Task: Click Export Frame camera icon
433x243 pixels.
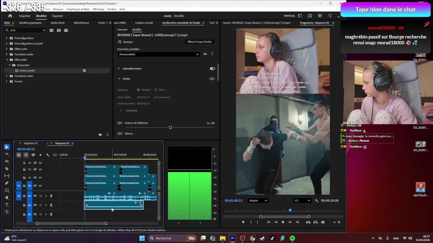Action: (x=323, y=222)
